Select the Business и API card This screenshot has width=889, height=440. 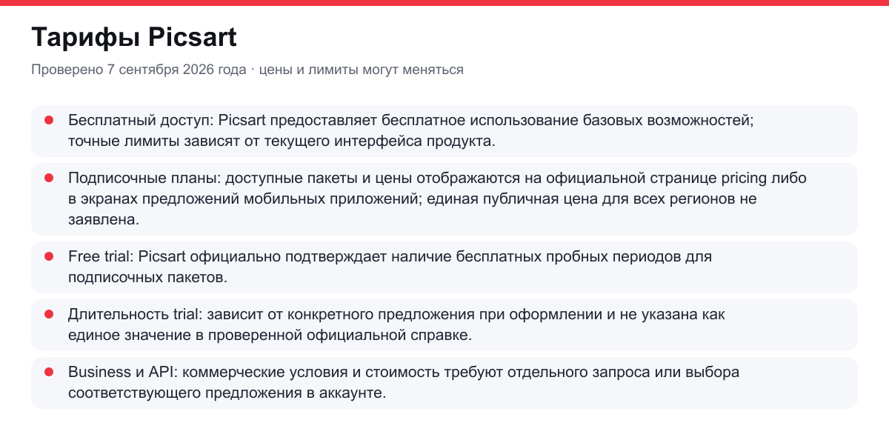click(444, 383)
